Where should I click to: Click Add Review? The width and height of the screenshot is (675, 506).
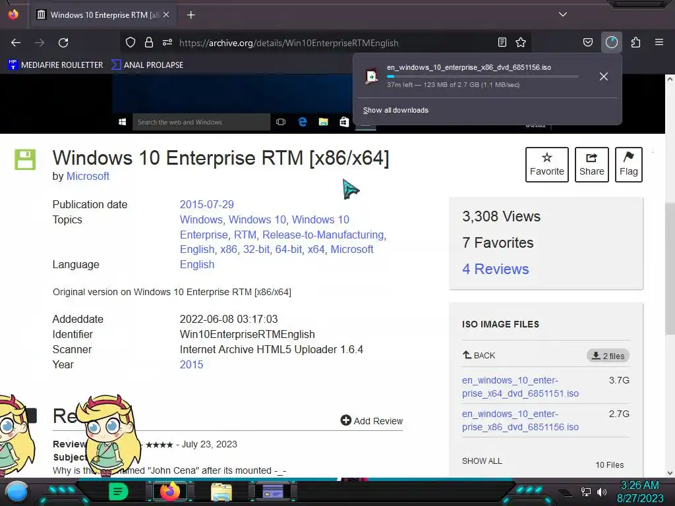pos(372,421)
